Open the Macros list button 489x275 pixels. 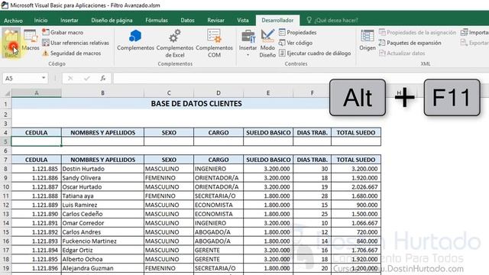pos(31,40)
